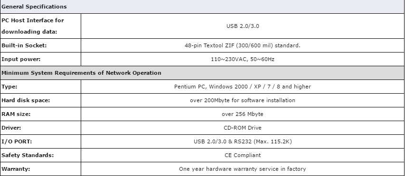The width and height of the screenshot is (405, 176).
Task: Click the USB 2.0/3.0 interface value
Action: (x=243, y=26)
